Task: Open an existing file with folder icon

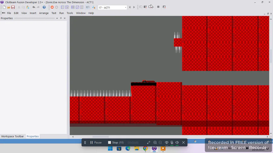Action: 8,7
